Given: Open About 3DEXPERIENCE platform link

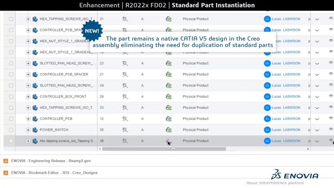Looking at the screenshot, I should [x=275, y=183].
